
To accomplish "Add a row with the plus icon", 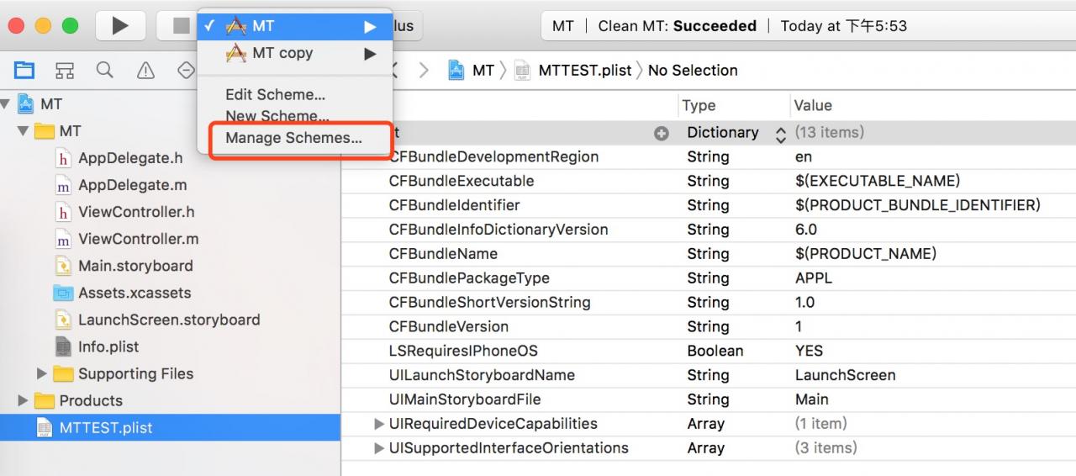I will pos(662,133).
